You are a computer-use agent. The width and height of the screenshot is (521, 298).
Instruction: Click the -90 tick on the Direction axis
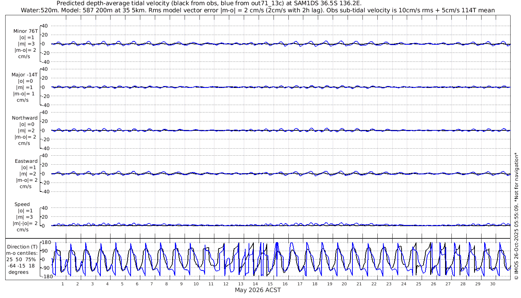point(46,268)
